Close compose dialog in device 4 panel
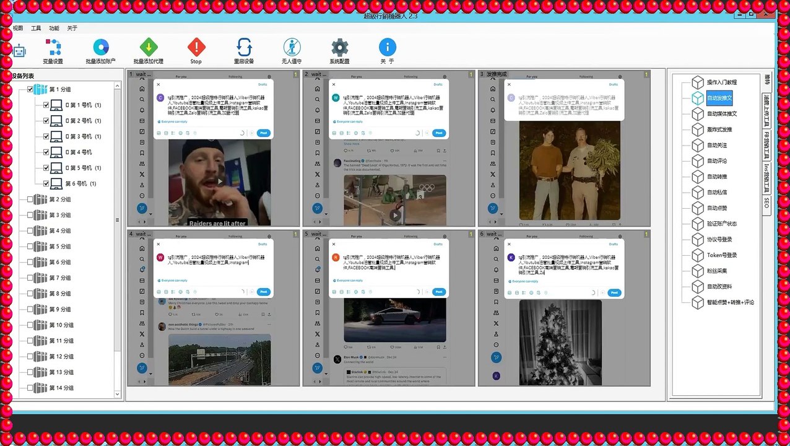This screenshot has width=790, height=446. pyautogui.click(x=158, y=243)
